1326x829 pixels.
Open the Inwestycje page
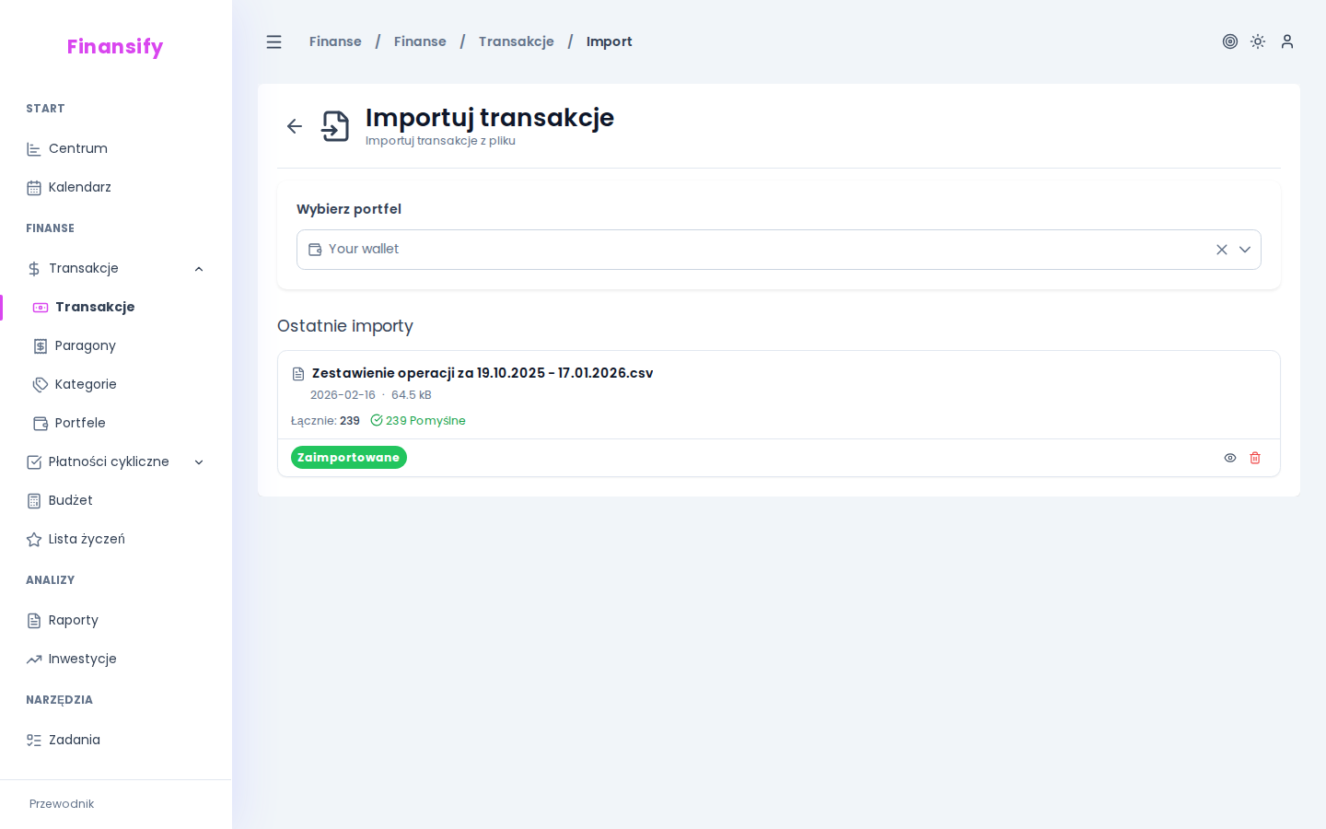[82, 659]
